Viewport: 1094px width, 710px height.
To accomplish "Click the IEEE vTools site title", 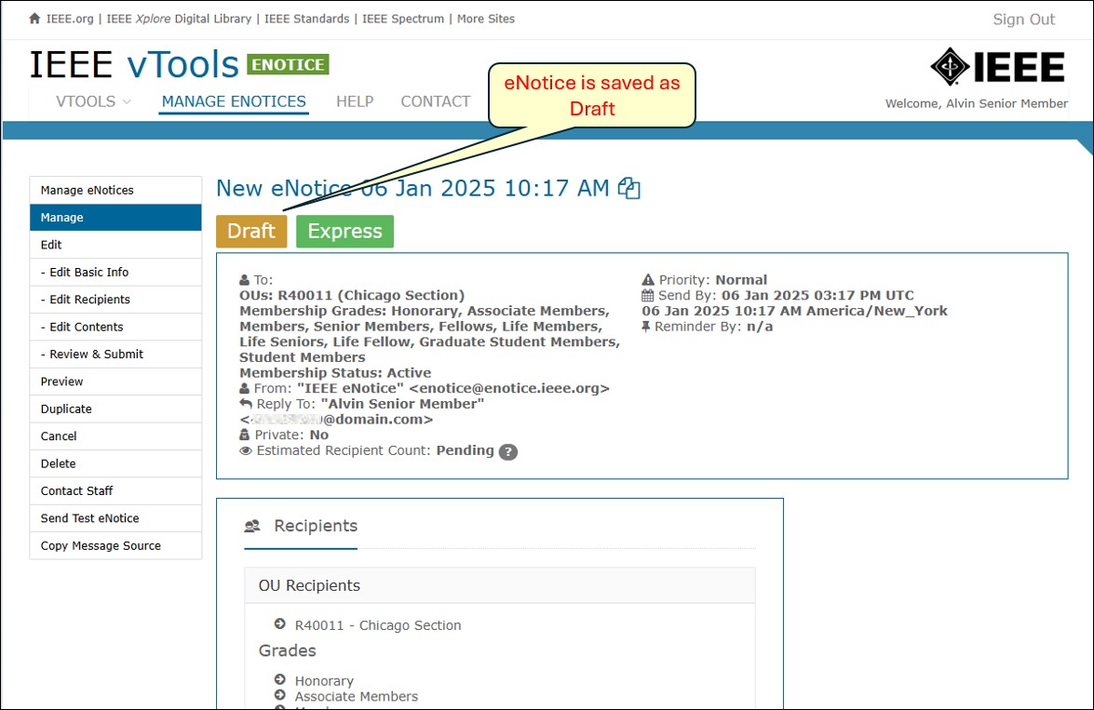I will pos(134,65).
